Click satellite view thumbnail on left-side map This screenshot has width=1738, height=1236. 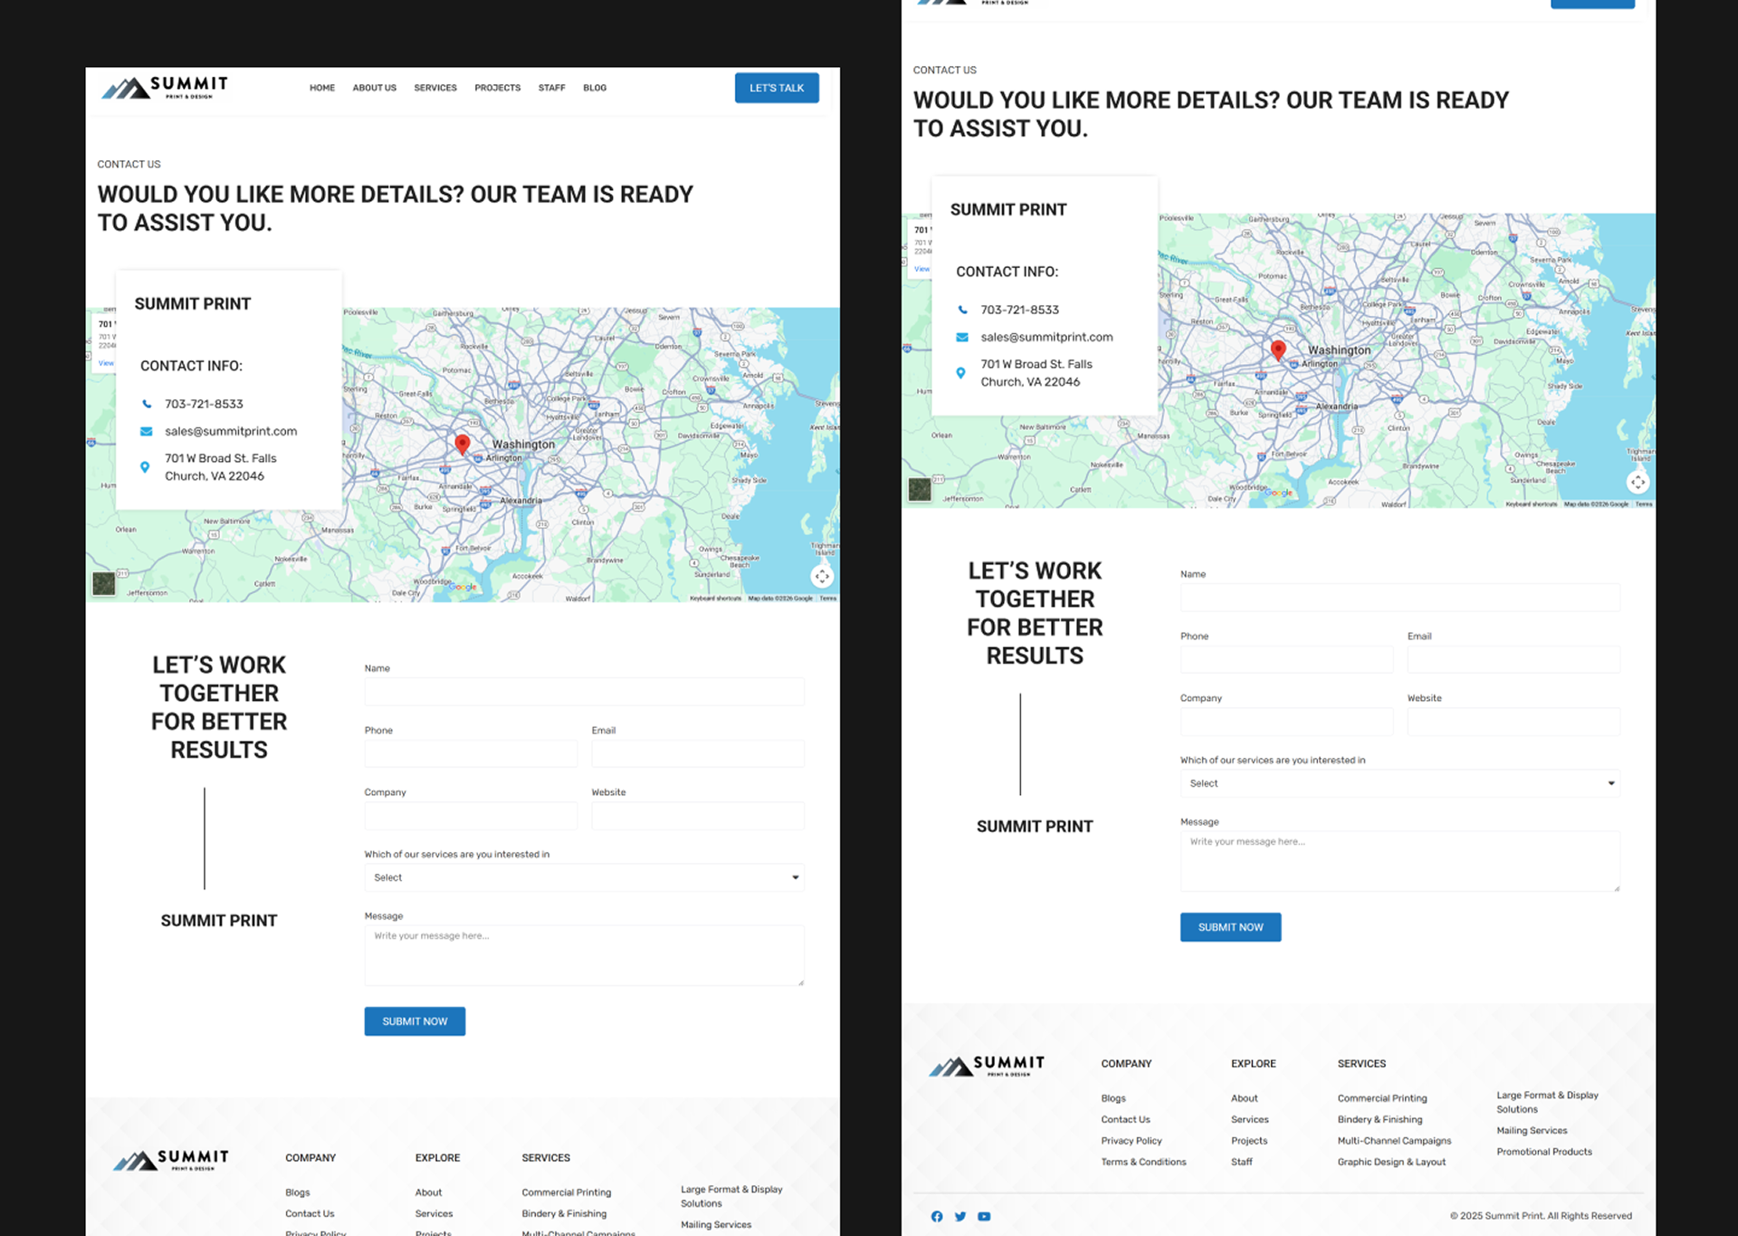coord(104,583)
